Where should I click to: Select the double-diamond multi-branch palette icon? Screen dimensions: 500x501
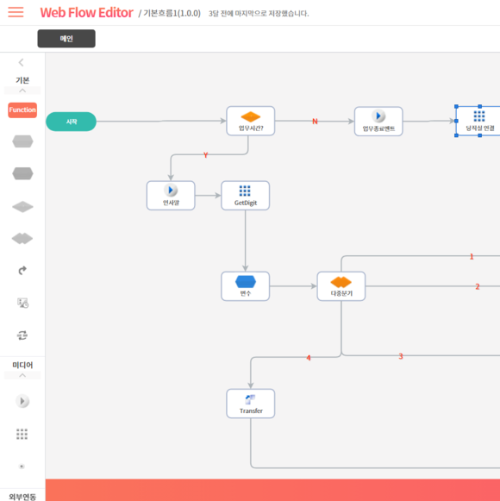coord(22,239)
